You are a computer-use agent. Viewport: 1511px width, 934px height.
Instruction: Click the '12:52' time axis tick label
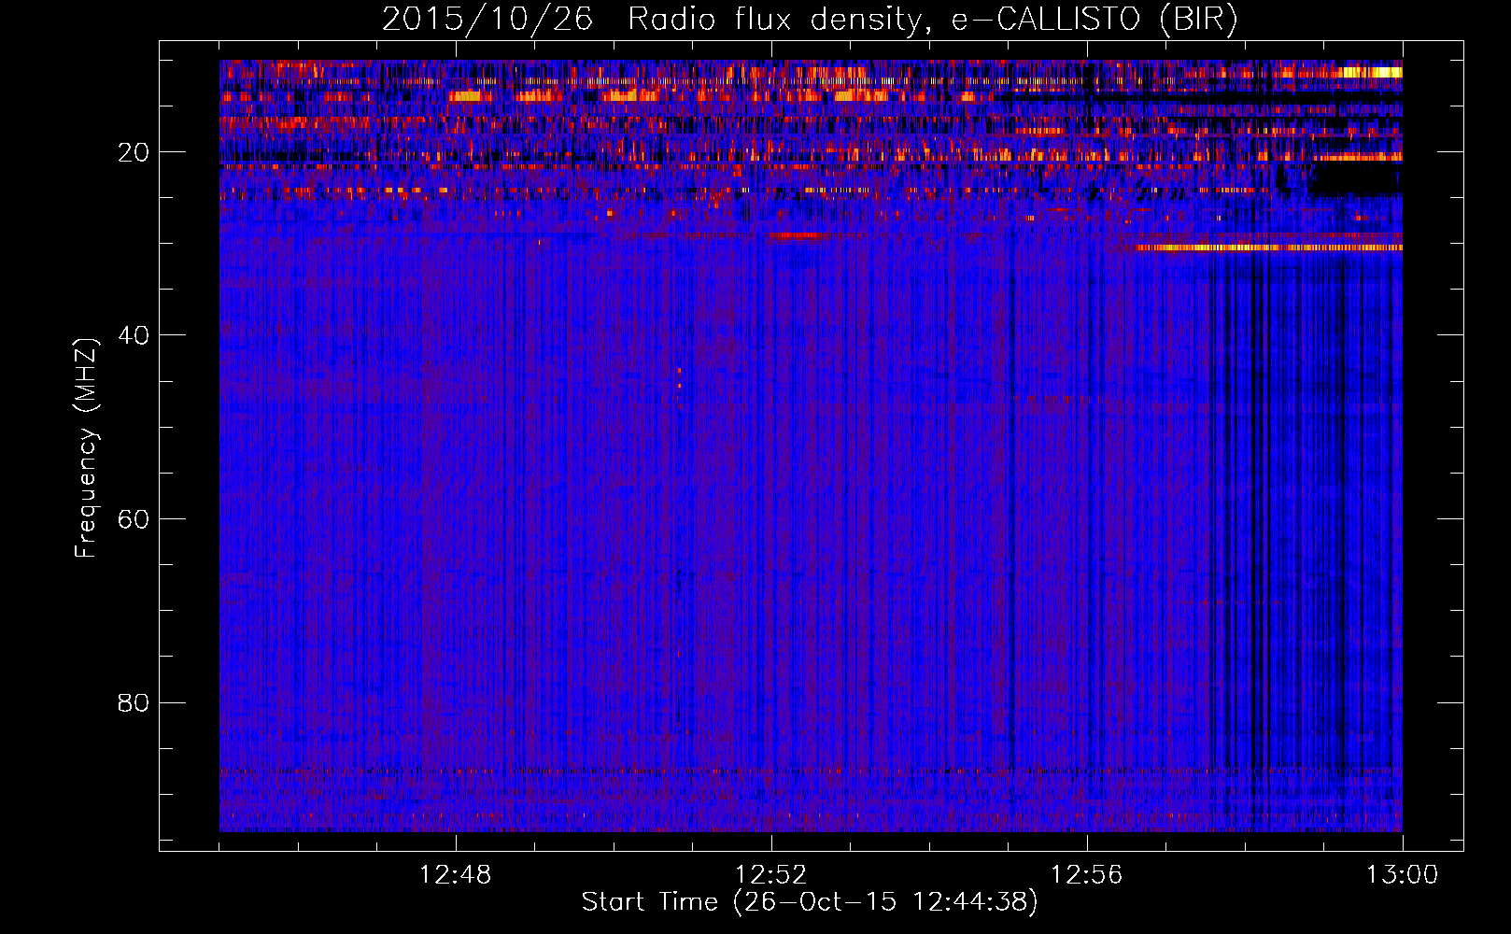(x=771, y=875)
